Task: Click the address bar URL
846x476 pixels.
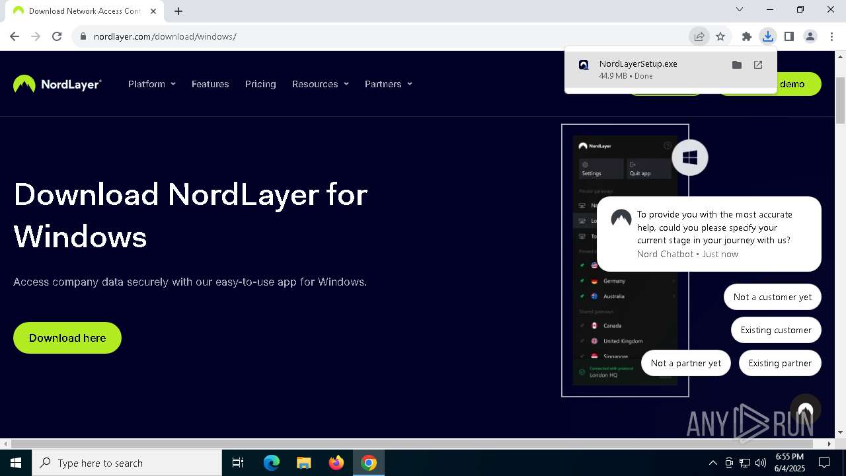Action: (x=165, y=36)
